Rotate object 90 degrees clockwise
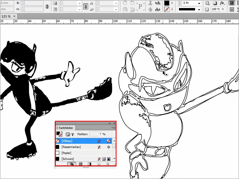 tap(125, 3)
